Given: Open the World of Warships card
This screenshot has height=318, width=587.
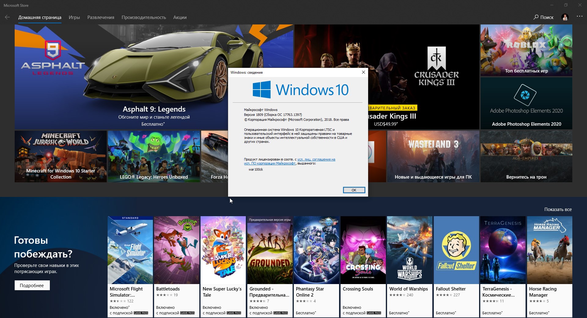Looking at the screenshot, I should pos(410,267).
